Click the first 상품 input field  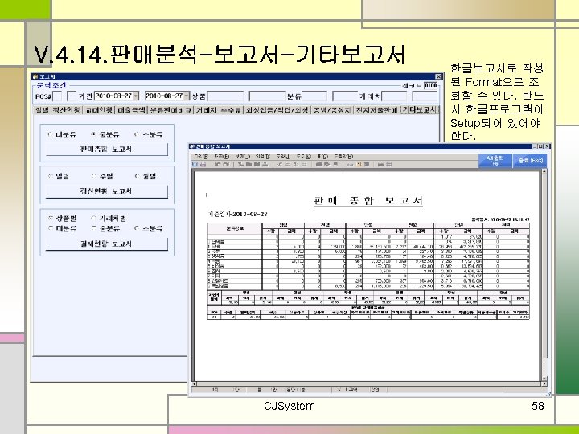pos(226,96)
